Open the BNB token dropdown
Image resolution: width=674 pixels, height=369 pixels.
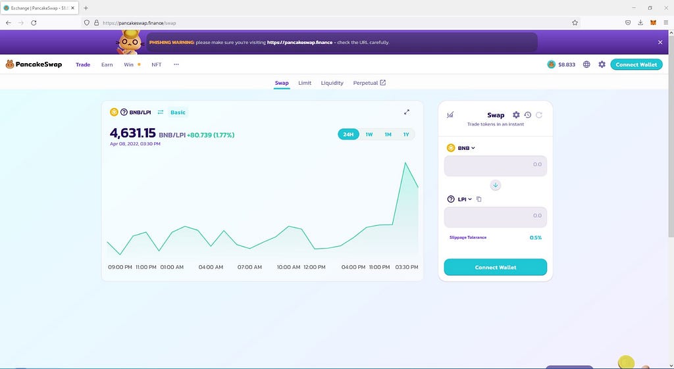coord(461,148)
